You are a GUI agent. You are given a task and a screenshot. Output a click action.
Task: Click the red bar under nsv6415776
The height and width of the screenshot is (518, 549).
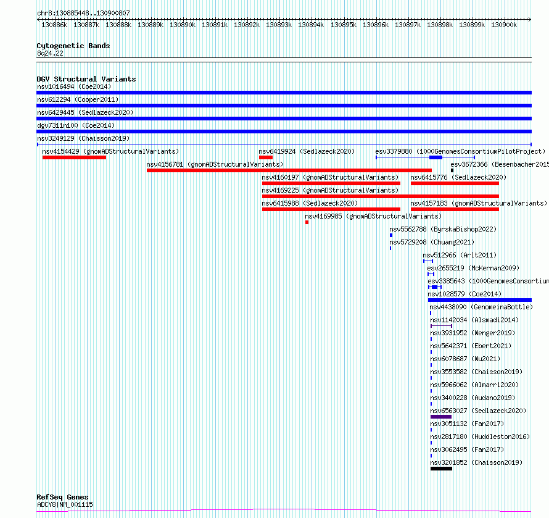pos(455,183)
